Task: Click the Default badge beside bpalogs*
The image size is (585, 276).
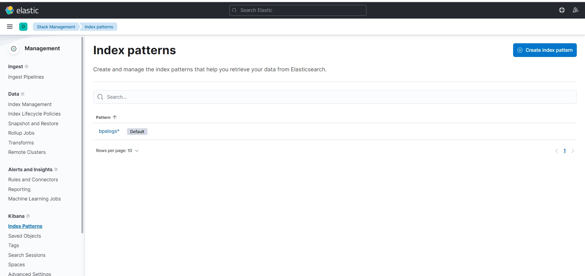Action: tap(137, 132)
